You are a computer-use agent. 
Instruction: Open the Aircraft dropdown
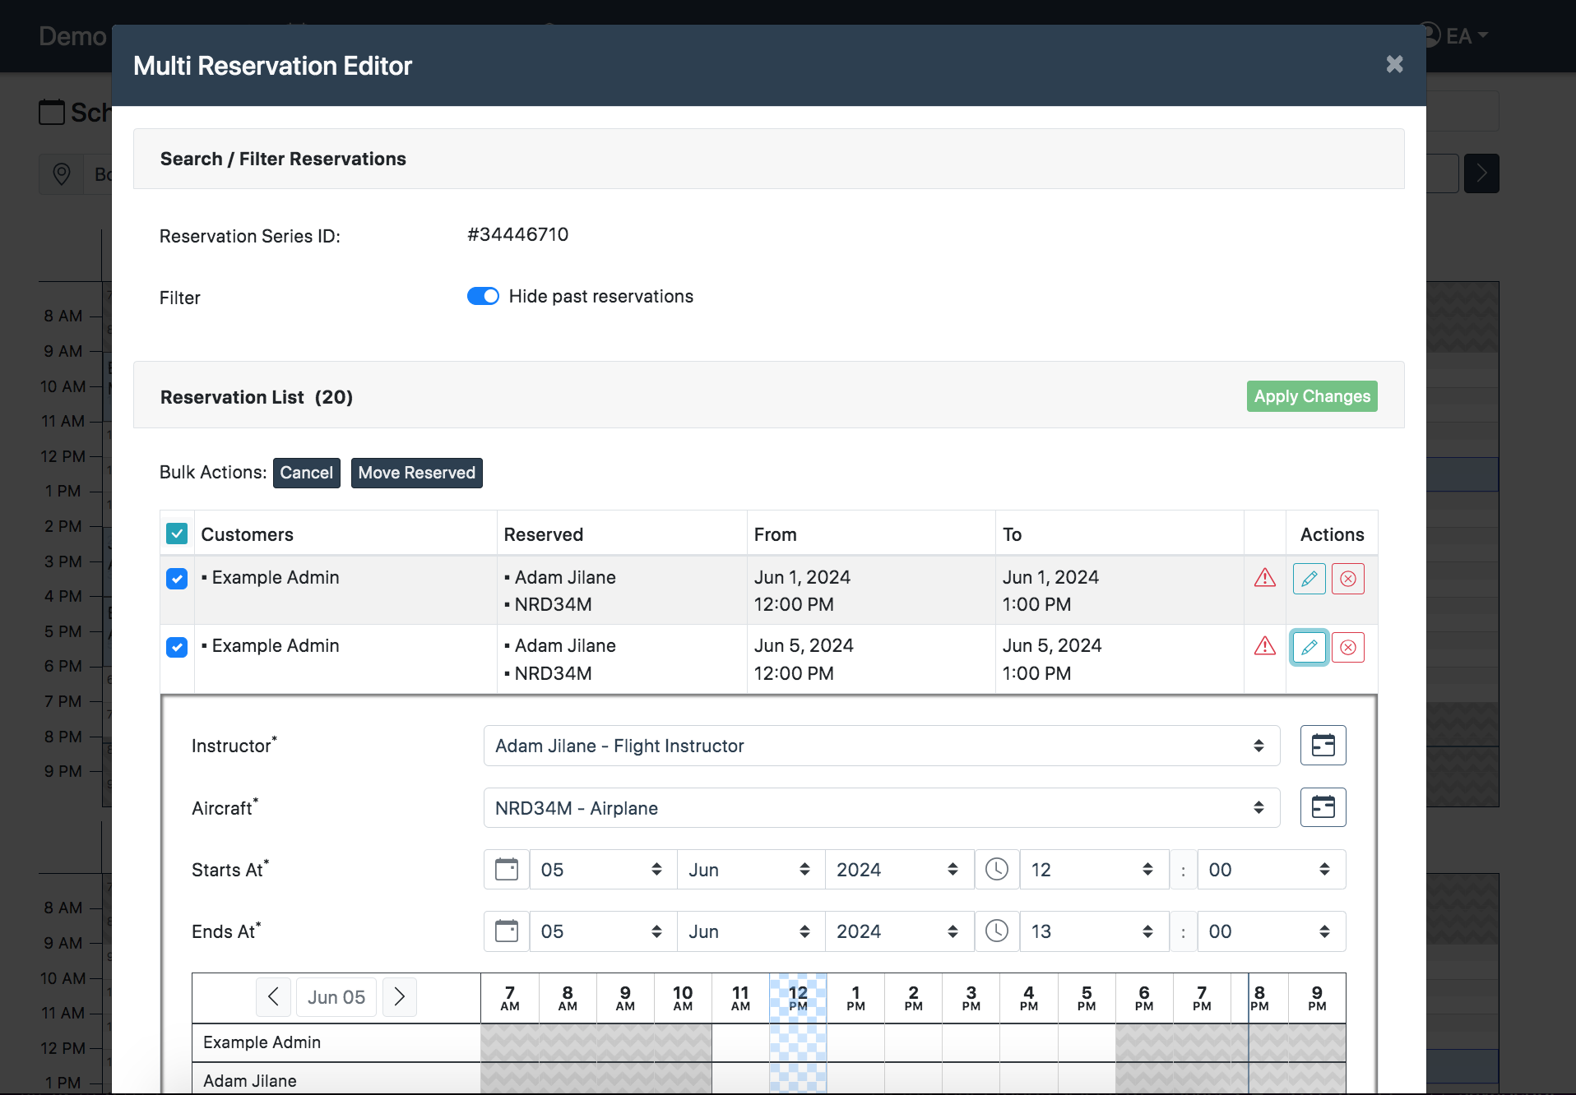tap(881, 808)
